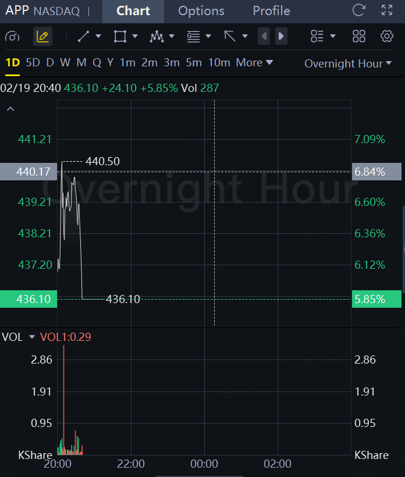Click the speedometer indicator icon
Viewport: 405px width, 477px height.
pos(12,37)
